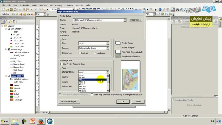Toggle Clim_station_R layer visibility checkbox

coord(9,29)
